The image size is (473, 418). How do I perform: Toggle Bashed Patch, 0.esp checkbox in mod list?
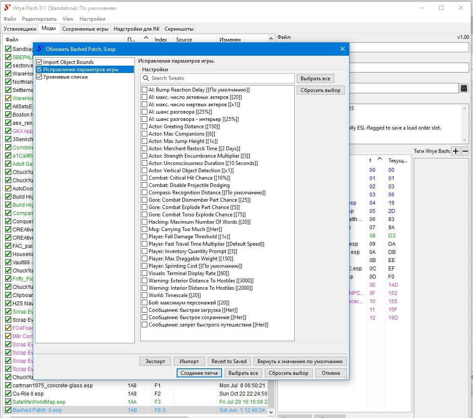[8, 410]
